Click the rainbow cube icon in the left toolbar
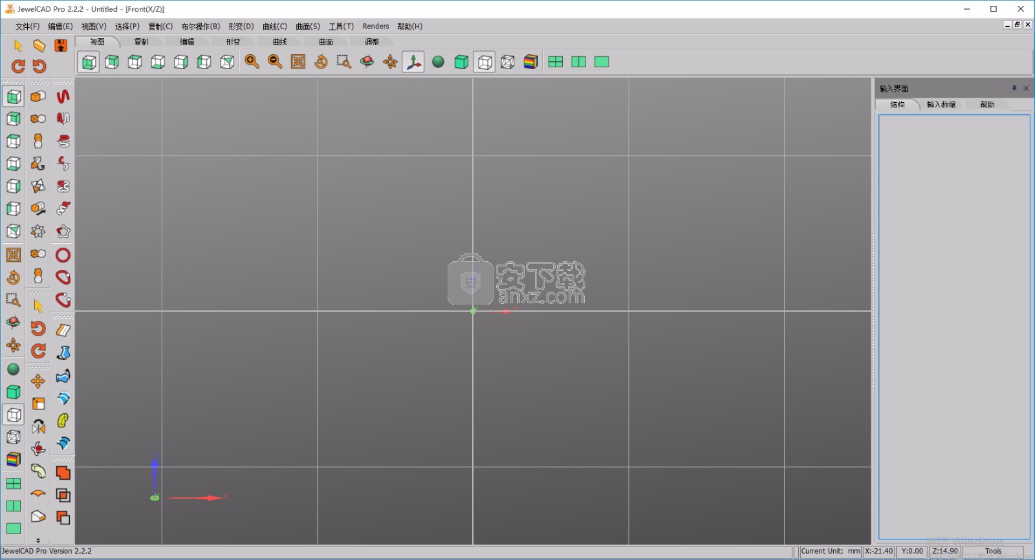 click(14, 460)
